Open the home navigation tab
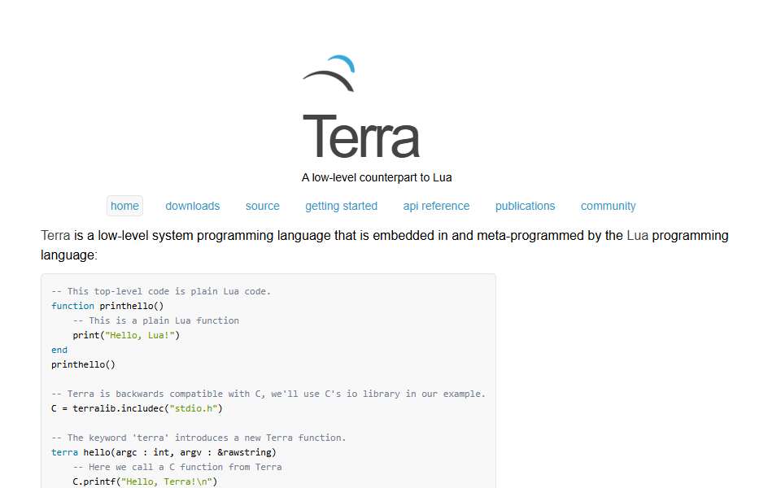This screenshot has width=781, height=488. point(124,206)
